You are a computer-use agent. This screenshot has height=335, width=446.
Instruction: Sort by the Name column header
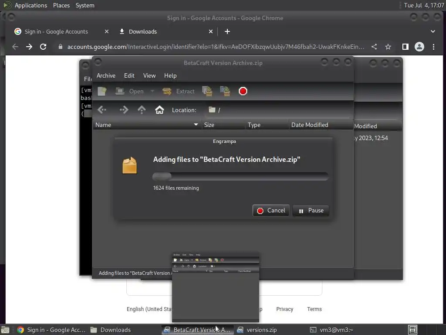147,125
